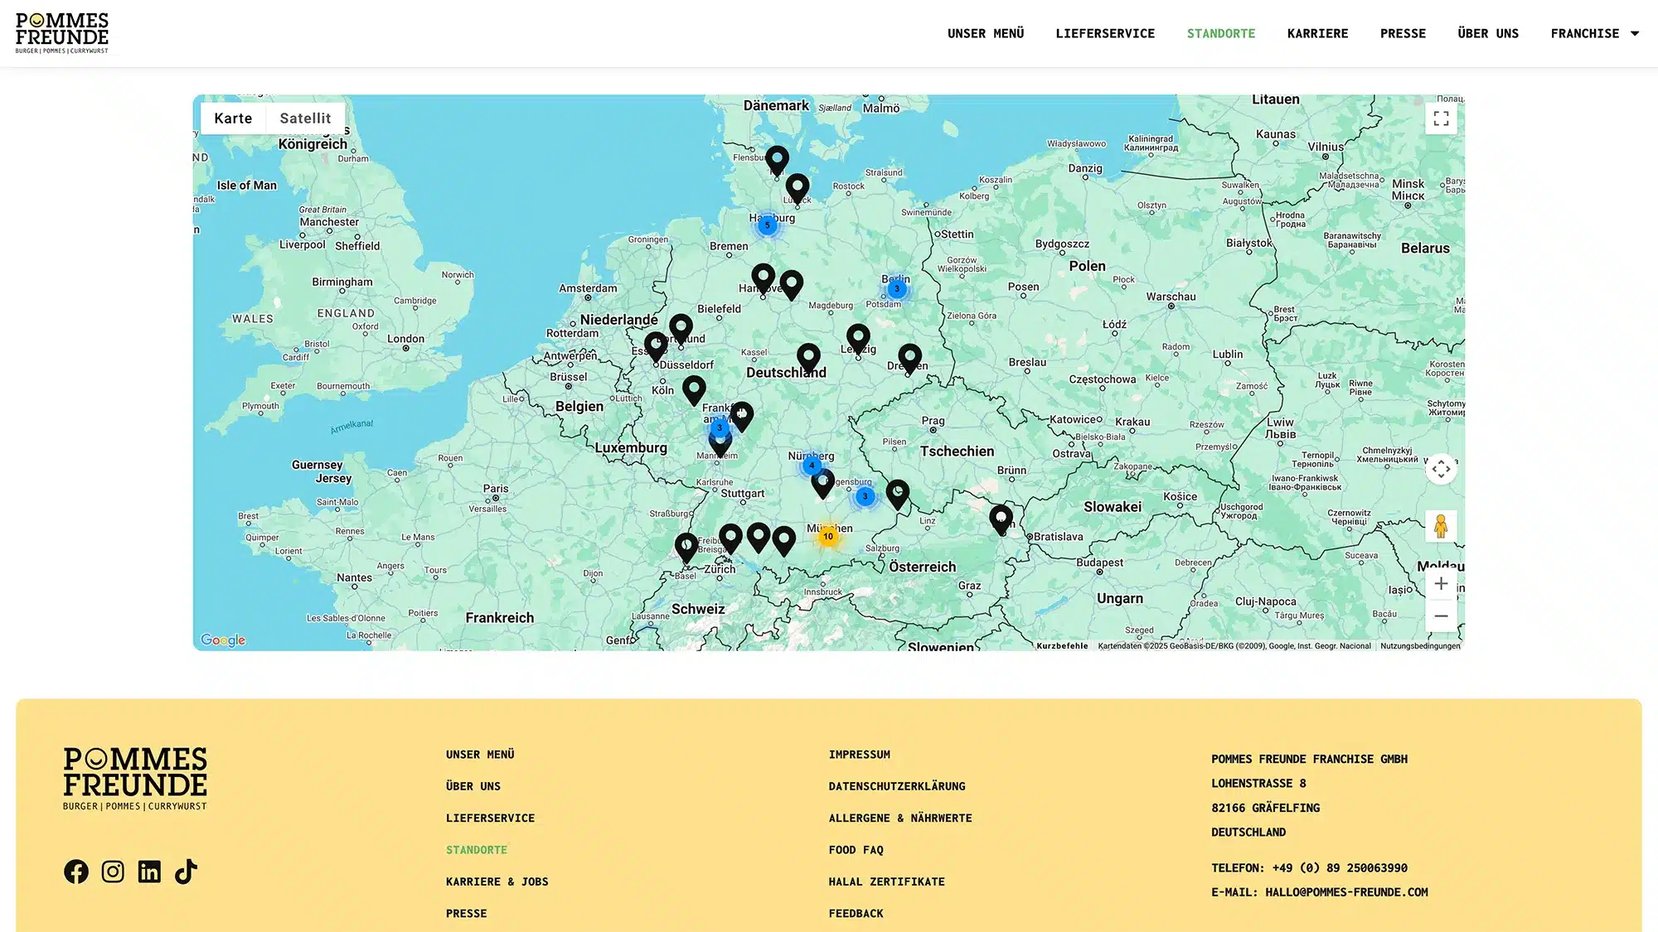Open Presse in the top navigation

(1403, 34)
